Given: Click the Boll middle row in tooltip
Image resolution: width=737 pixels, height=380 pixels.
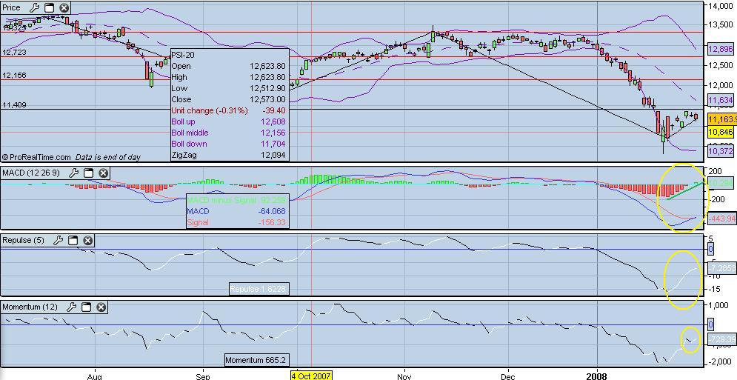Looking at the screenshot, I should pyautogui.click(x=228, y=133).
